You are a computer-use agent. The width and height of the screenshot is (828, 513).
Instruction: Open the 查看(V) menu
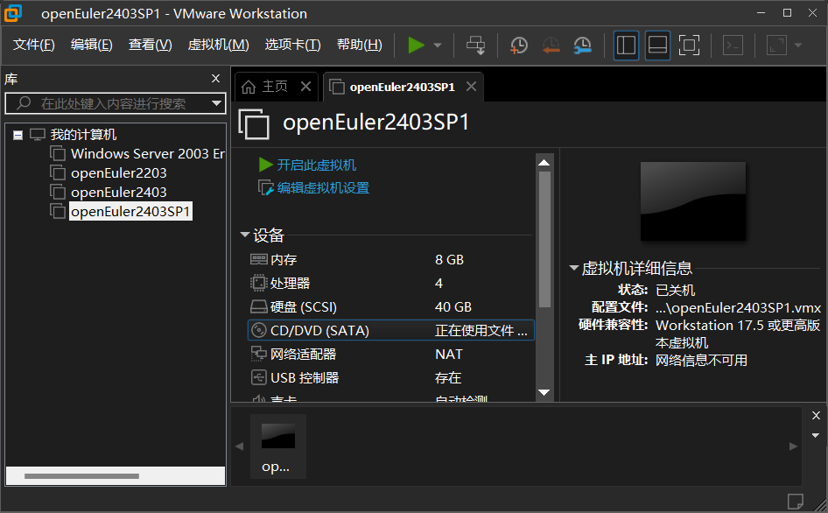pyautogui.click(x=150, y=45)
